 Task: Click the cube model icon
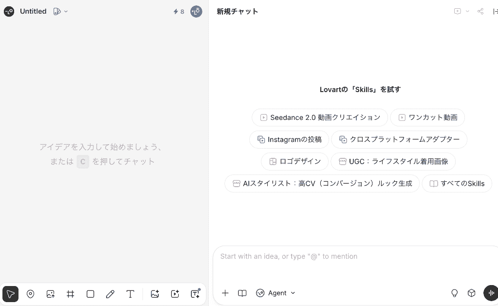472,293
